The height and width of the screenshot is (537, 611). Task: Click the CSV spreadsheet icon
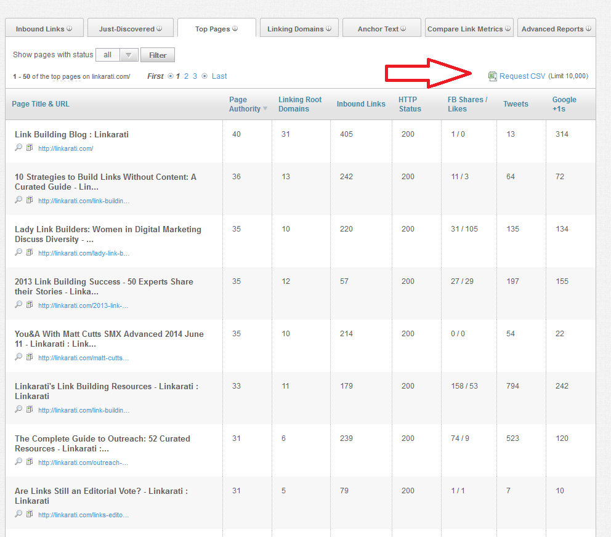coord(493,76)
